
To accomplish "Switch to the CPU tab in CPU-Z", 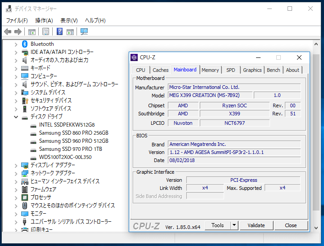I will click(x=140, y=70).
